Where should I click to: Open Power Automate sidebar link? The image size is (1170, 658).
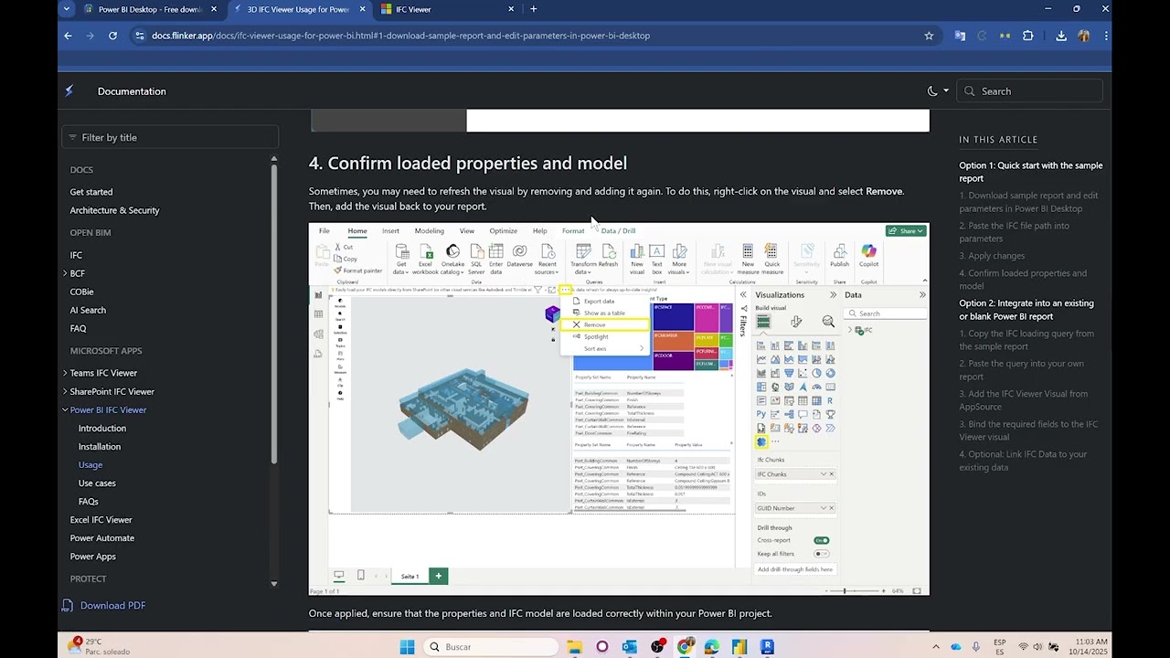pyautogui.click(x=102, y=537)
